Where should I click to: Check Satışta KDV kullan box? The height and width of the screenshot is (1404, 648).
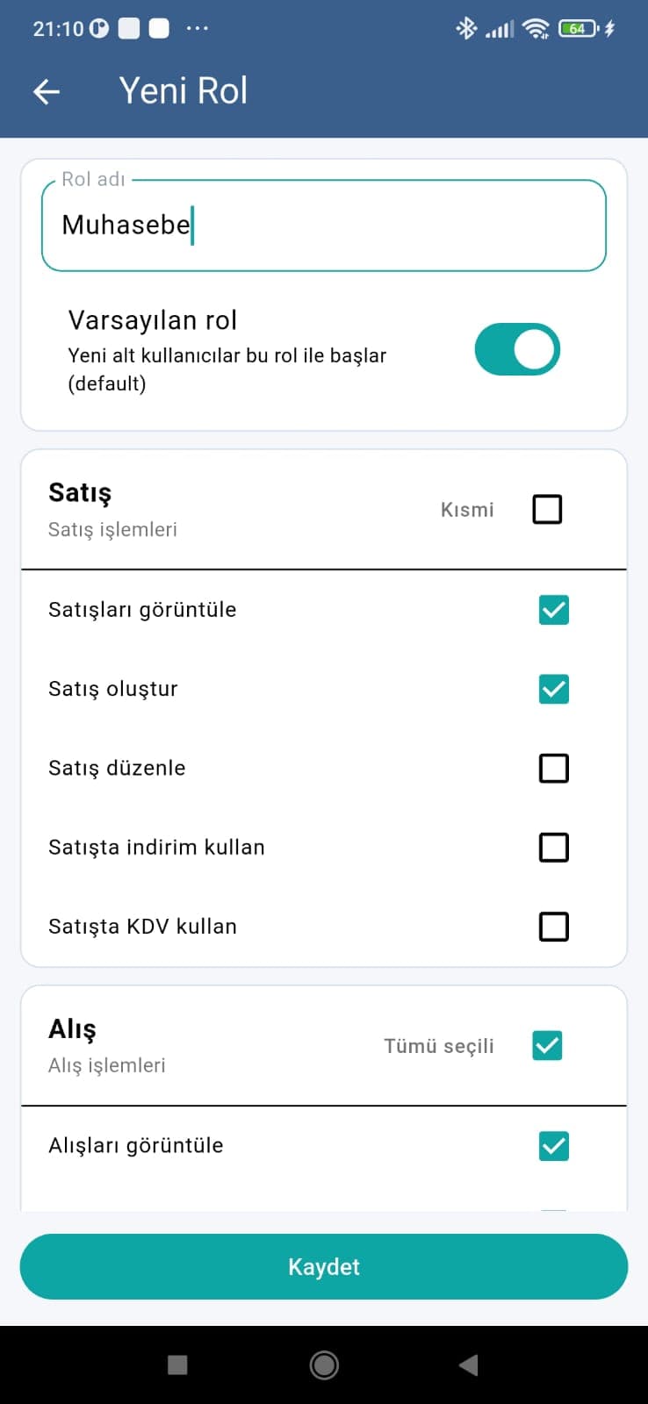point(553,926)
